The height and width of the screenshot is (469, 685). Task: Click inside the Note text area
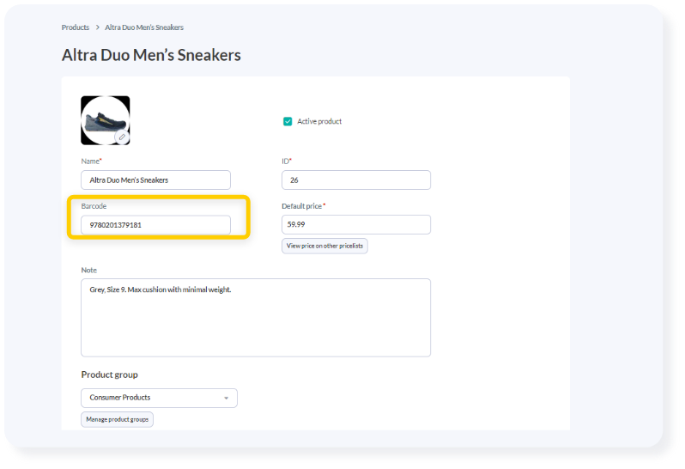click(x=256, y=318)
